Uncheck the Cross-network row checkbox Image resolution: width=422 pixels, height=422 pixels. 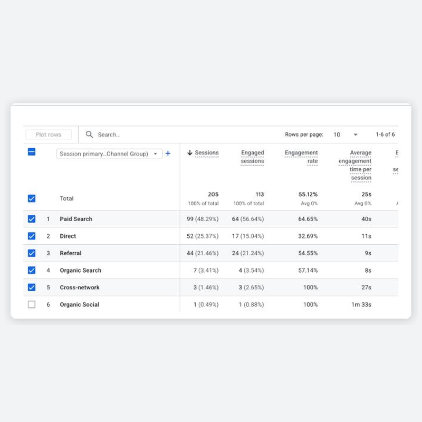pyautogui.click(x=32, y=287)
